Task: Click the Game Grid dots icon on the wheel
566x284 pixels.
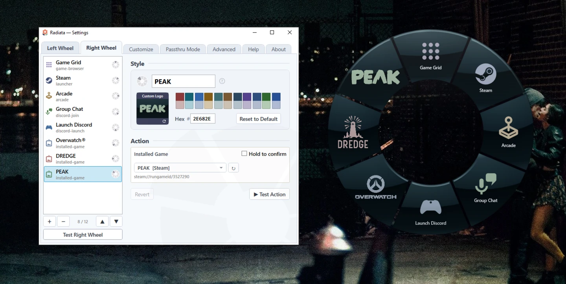Action: click(x=430, y=52)
